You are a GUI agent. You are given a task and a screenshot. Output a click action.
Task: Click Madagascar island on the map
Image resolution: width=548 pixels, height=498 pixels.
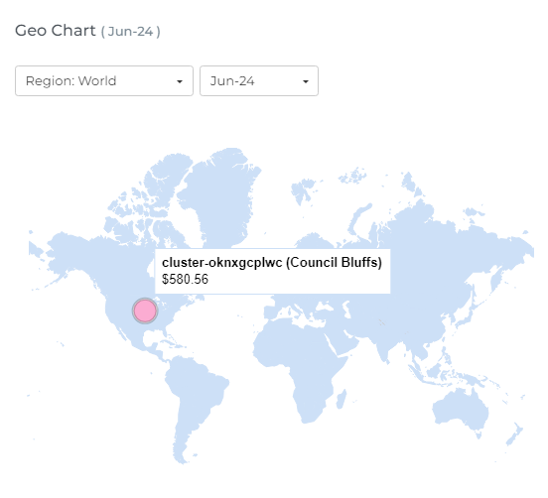pyautogui.click(x=342, y=399)
